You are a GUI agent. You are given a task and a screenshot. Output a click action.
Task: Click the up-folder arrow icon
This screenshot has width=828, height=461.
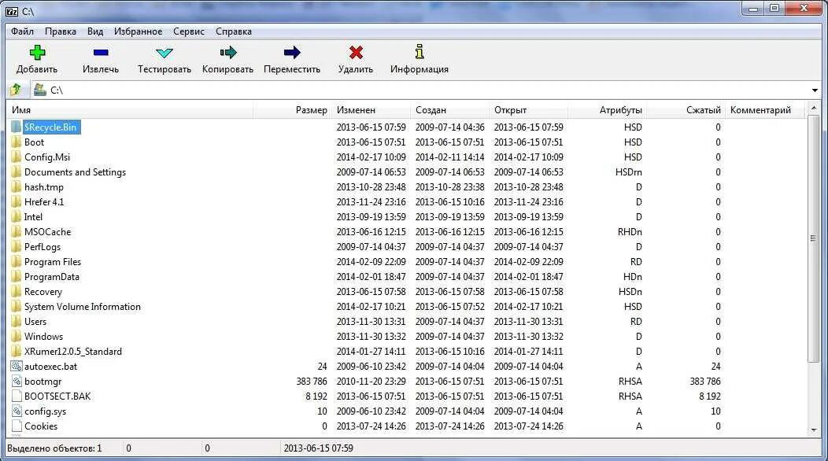[x=16, y=90]
